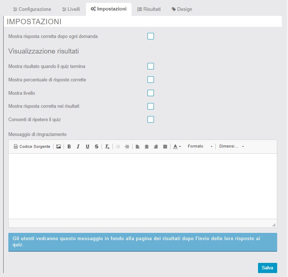Tick the 'Consenti di ripetere il quiz' checkbox
The height and width of the screenshot is (277, 288).
[x=151, y=119]
